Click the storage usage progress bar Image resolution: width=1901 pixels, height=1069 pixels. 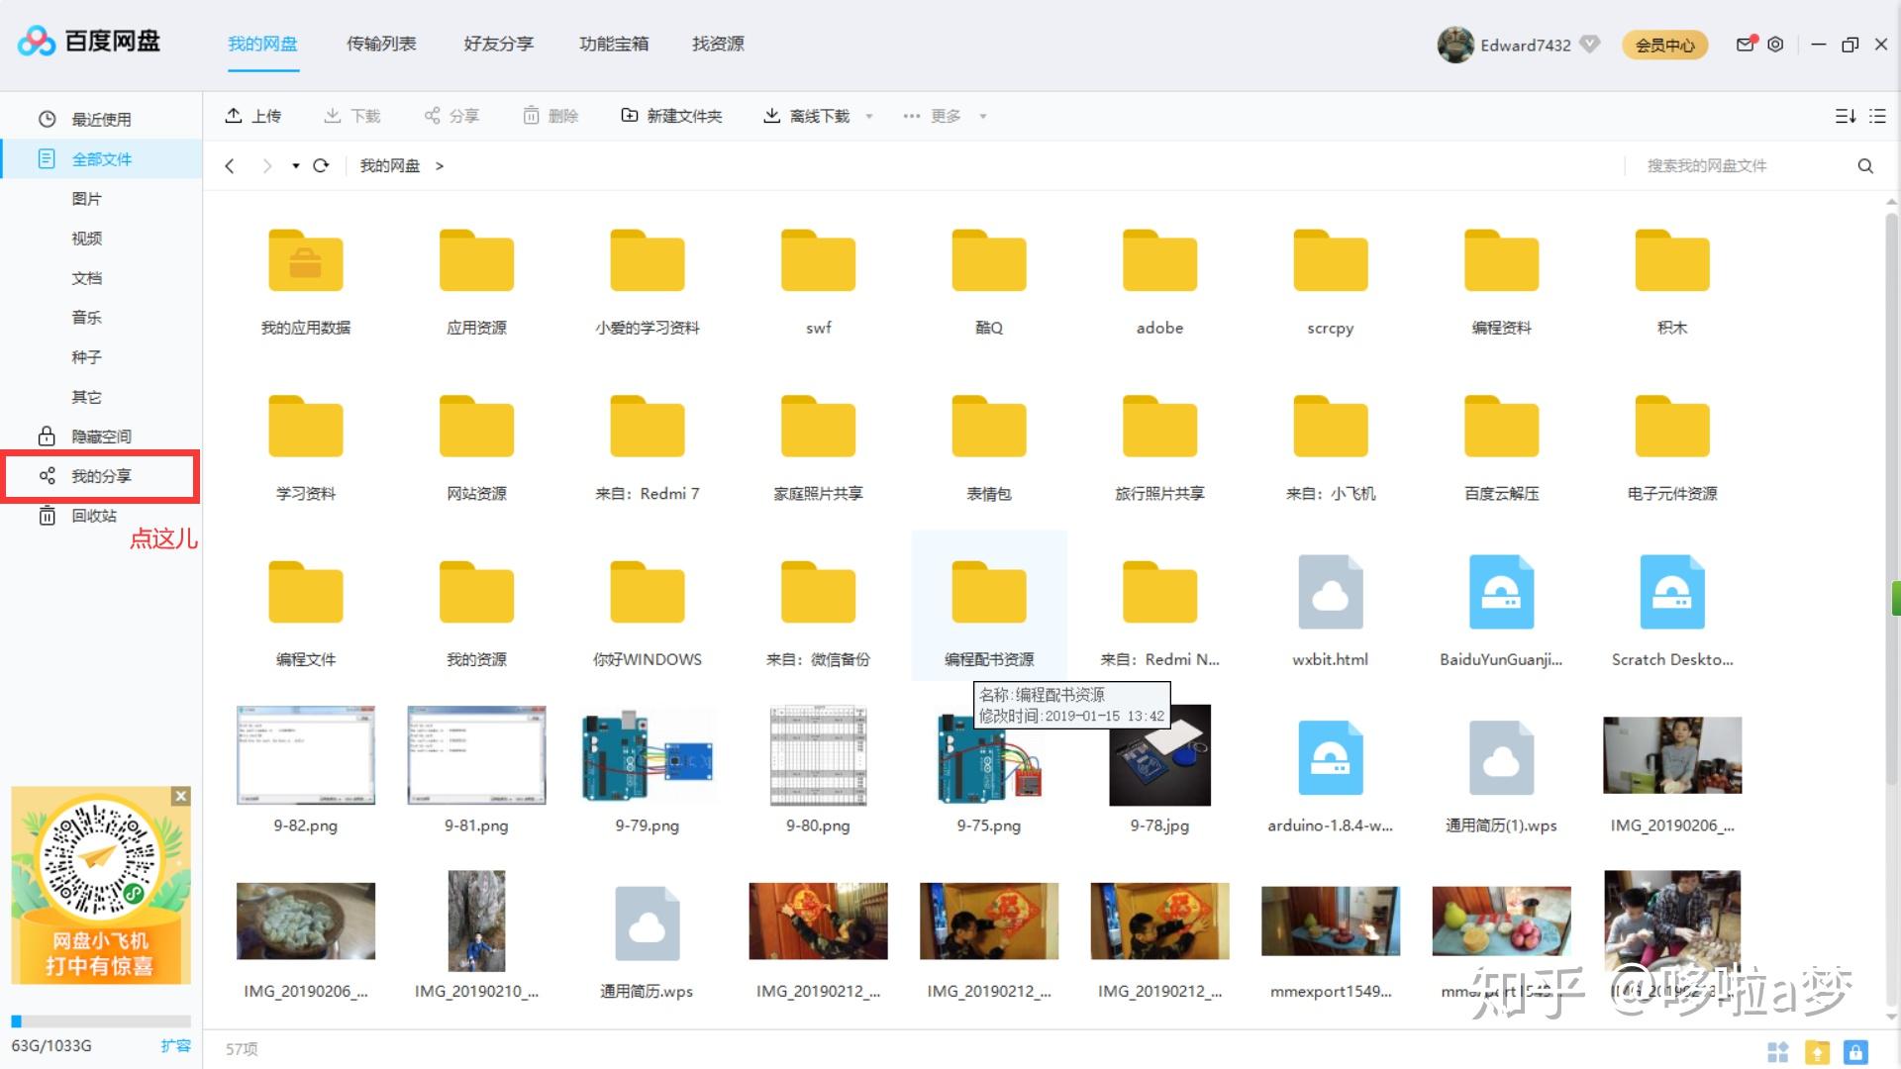click(x=101, y=1020)
